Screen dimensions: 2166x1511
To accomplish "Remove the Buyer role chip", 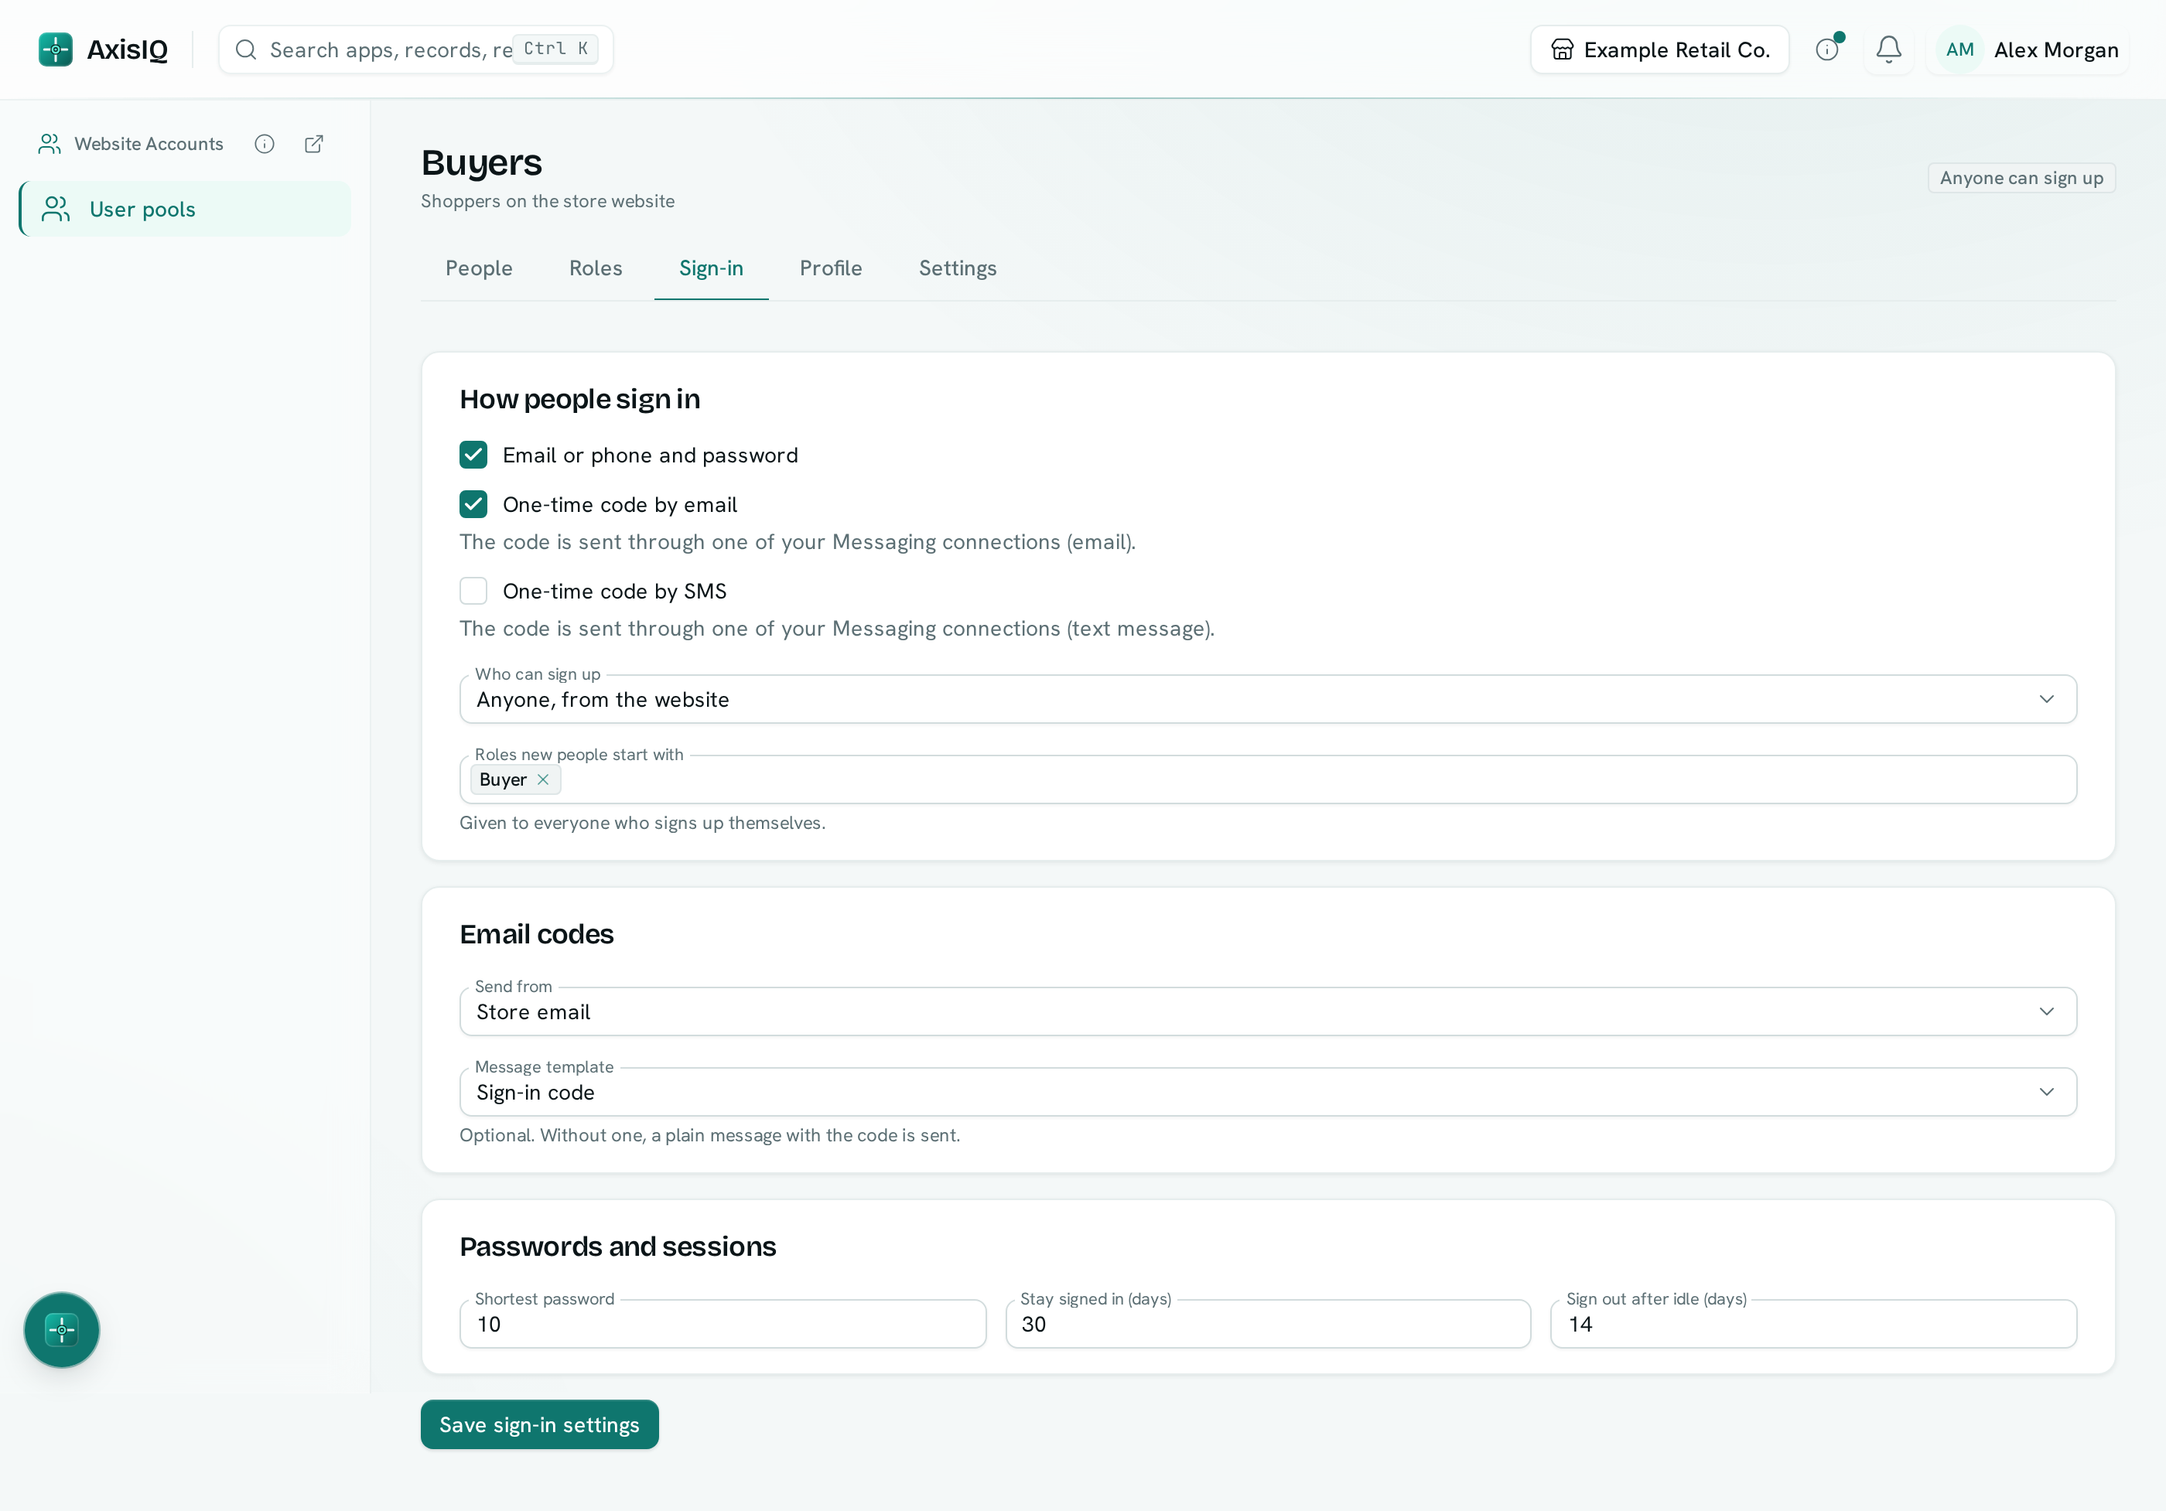I will [542, 779].
